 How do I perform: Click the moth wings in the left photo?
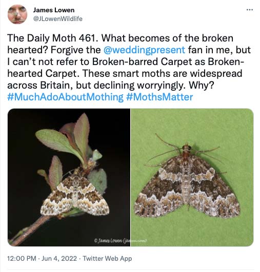[x=75, y=195]
